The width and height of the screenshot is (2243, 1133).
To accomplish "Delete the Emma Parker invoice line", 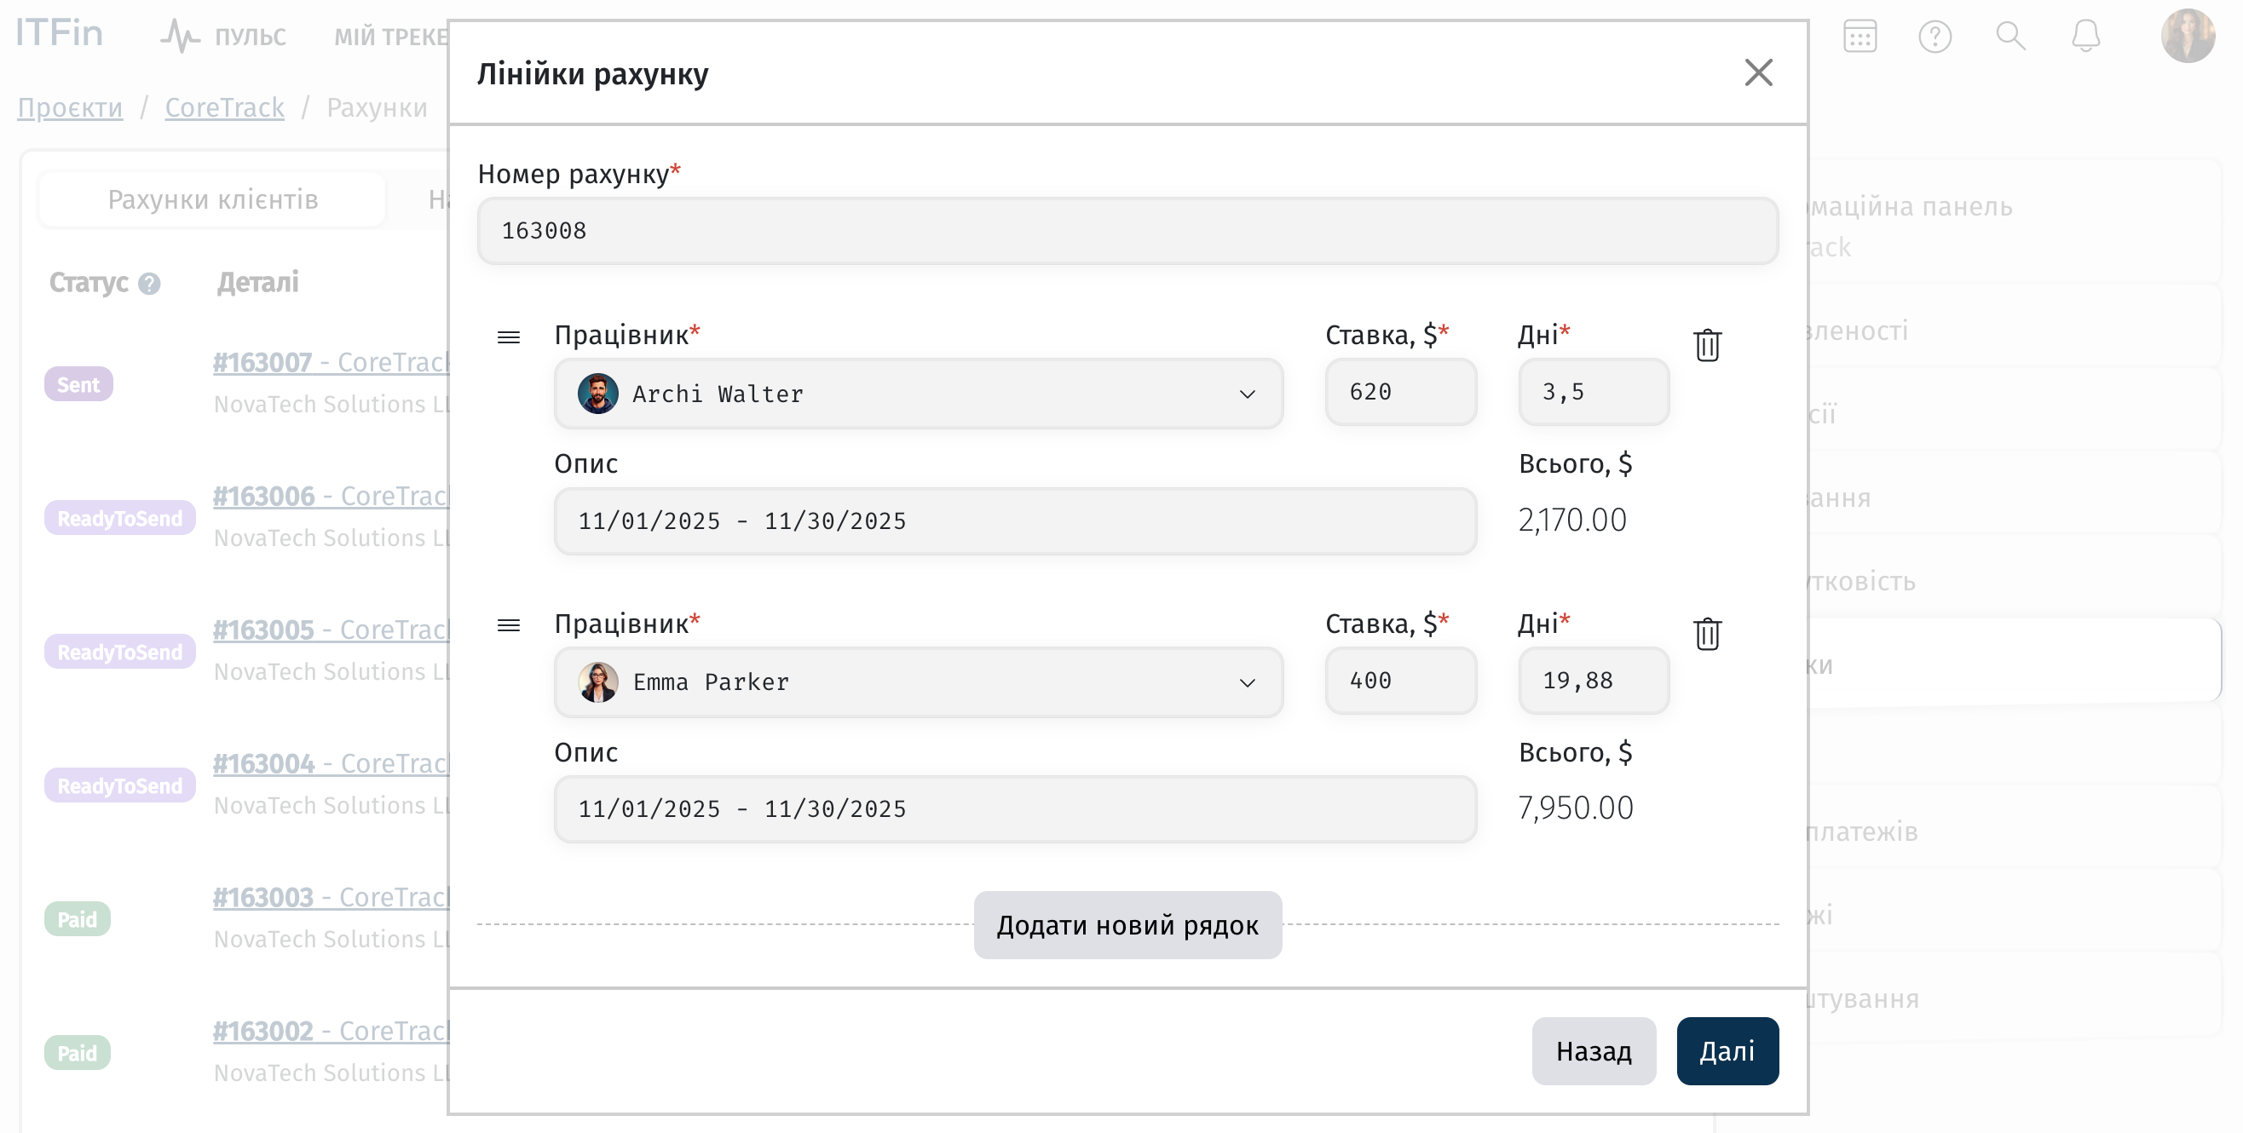I will point(1707,634).
